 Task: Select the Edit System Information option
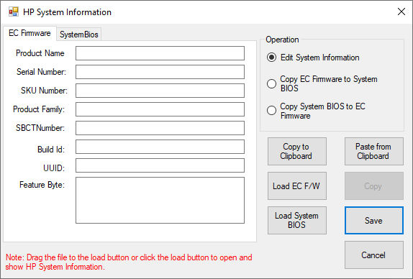(271, 58)
